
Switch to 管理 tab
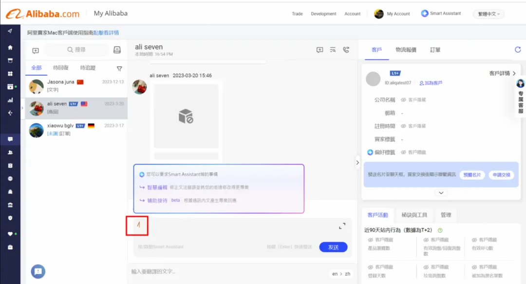pyautogui.click(x=446, y=215)
